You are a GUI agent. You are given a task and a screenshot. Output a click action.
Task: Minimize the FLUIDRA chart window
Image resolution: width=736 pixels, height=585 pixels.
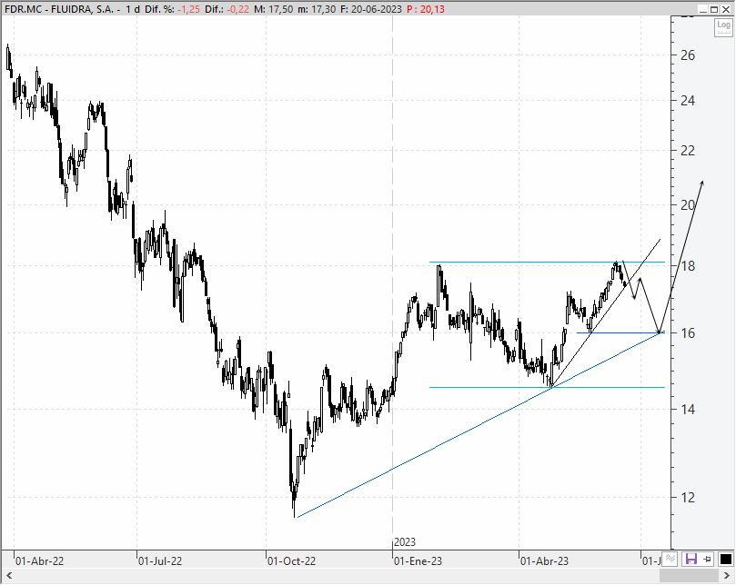[x=703, y=9]
